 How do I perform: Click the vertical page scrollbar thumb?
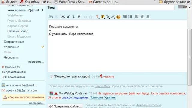tap(190, 57)
